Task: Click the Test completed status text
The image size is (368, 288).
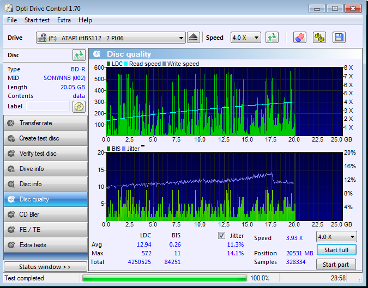Action: pyautogui.click(x=24, y=278)
